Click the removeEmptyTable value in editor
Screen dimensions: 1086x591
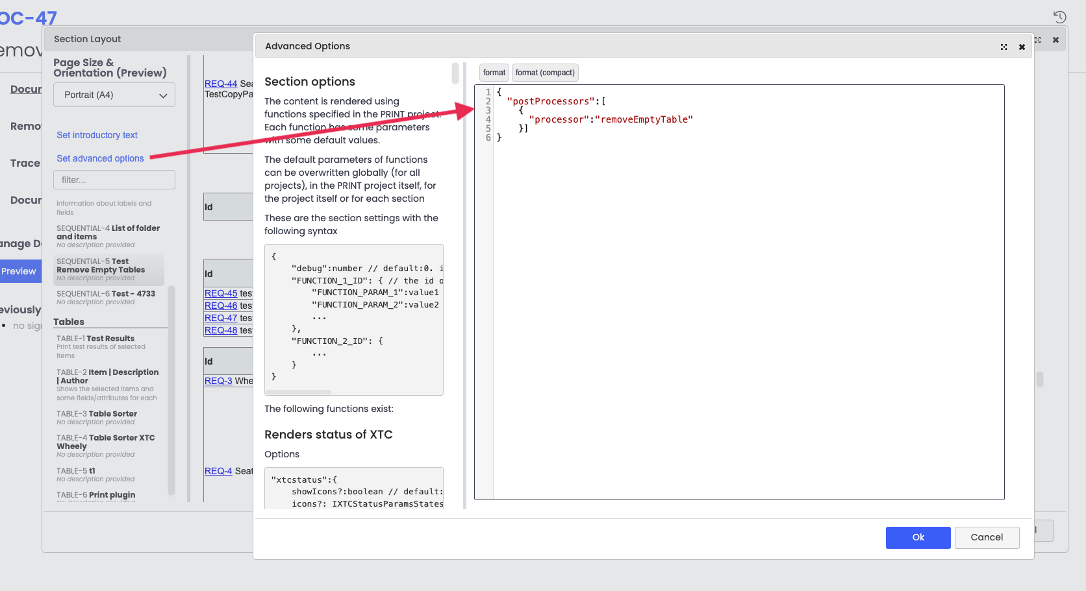pos(644,119)
